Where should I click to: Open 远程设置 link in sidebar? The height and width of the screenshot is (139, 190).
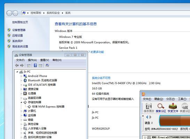(x=17, y=35)
